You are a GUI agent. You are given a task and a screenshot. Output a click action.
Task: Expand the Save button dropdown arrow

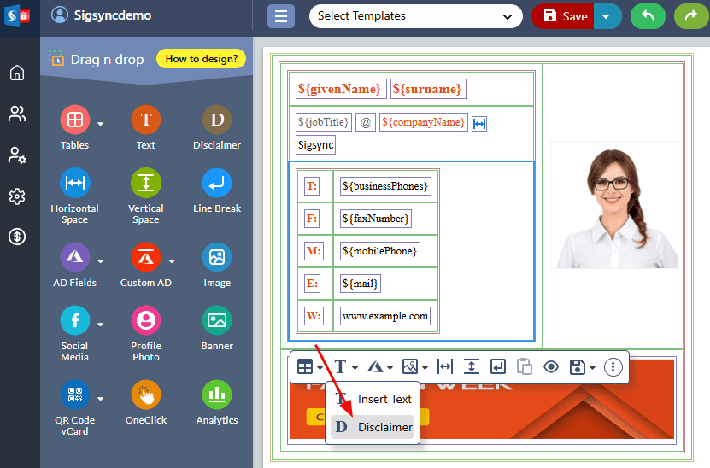[607, 16]
